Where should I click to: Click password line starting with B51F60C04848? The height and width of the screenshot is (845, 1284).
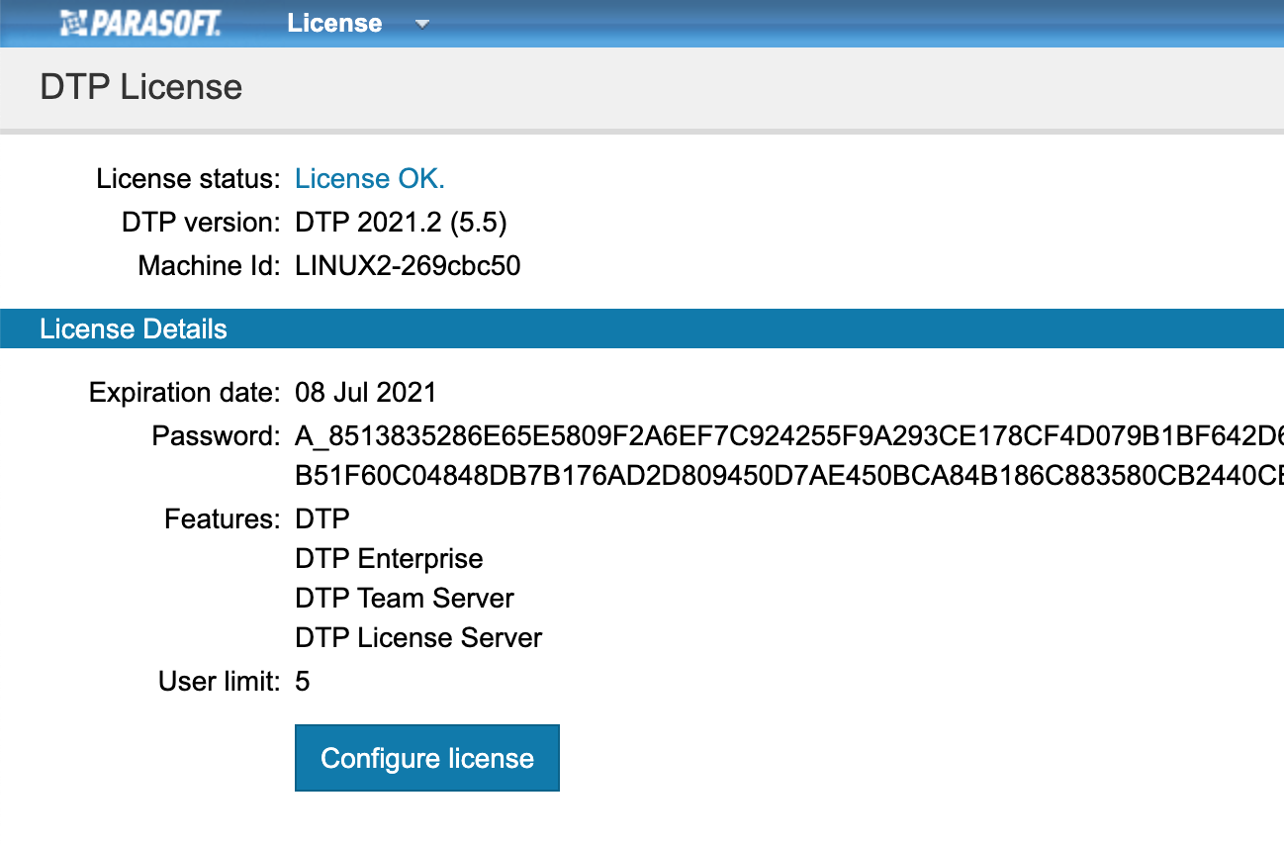(789, 476)
